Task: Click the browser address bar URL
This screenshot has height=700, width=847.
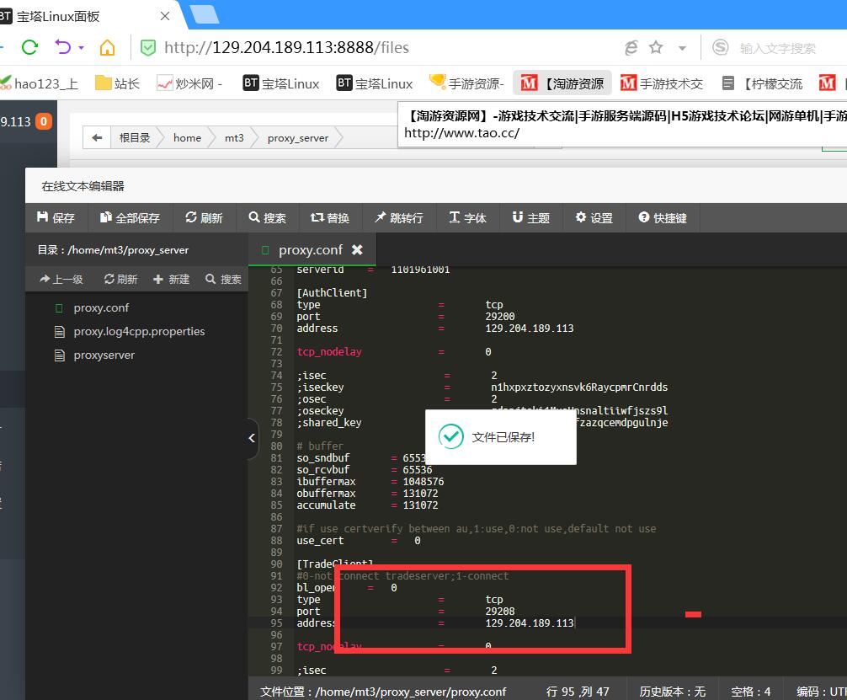Action: [286, 48]
